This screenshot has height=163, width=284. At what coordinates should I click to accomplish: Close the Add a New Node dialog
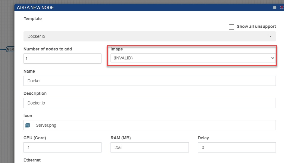click(282, 8)
